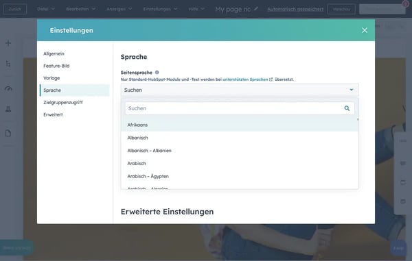The image size is (412, 261).
Task: Open the Feature-Bild settings section
Action: coord(56,66)
